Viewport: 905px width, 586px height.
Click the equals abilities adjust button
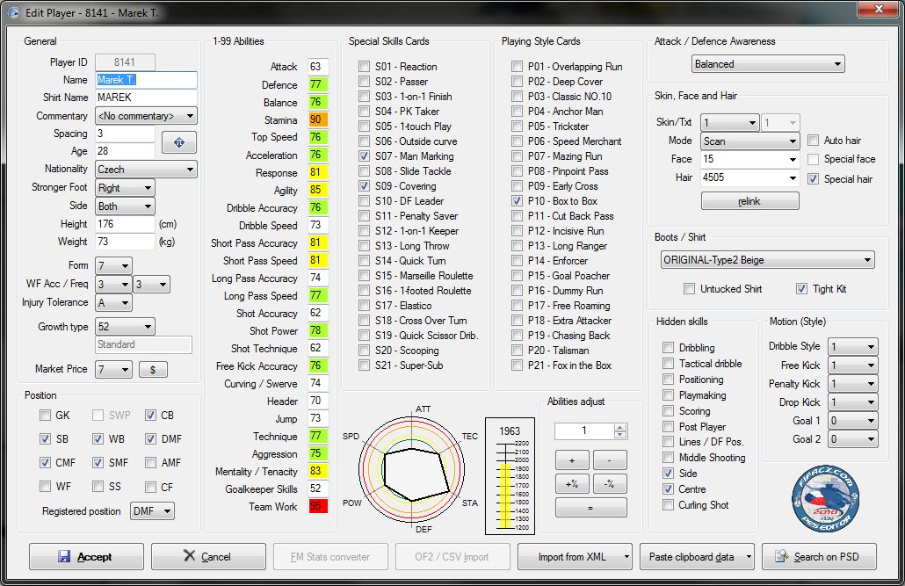pos(590,508)
